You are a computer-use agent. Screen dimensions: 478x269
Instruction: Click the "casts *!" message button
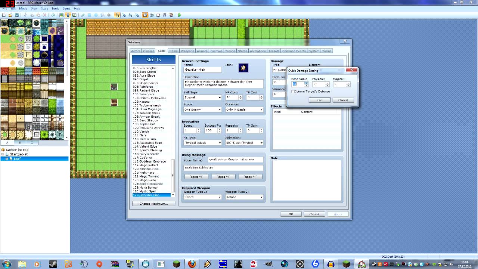[x=196, y=177]
